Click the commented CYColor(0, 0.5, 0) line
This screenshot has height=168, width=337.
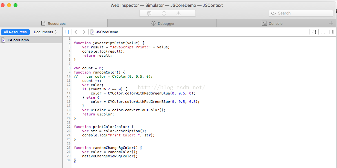113,77
